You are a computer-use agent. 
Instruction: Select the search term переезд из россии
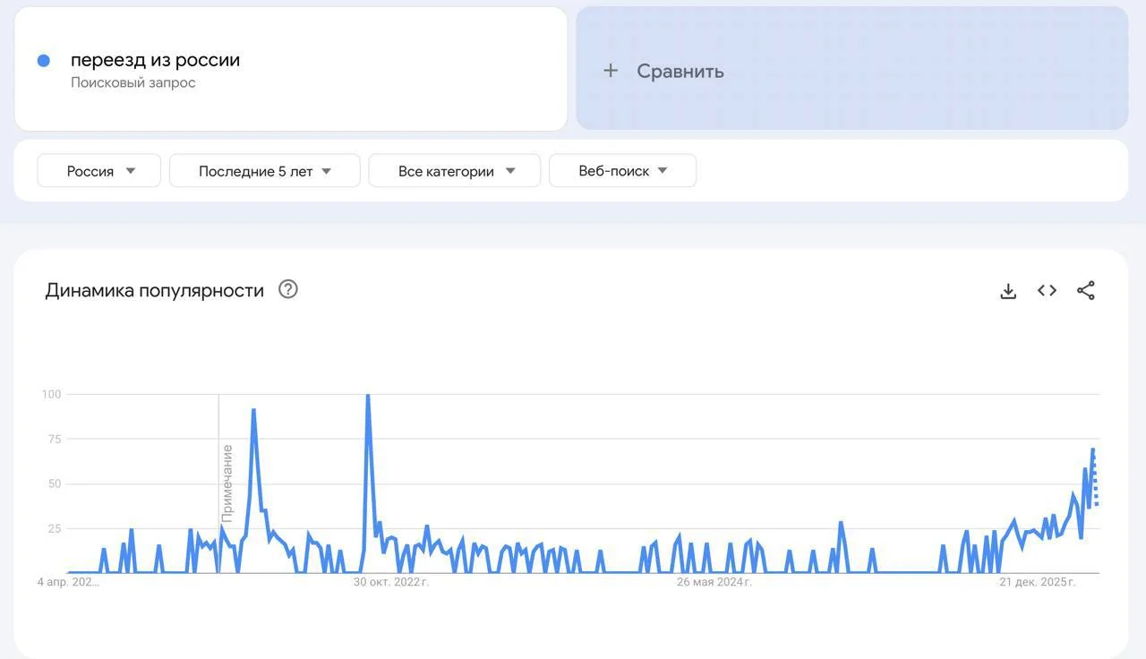(x=155, y=59)
